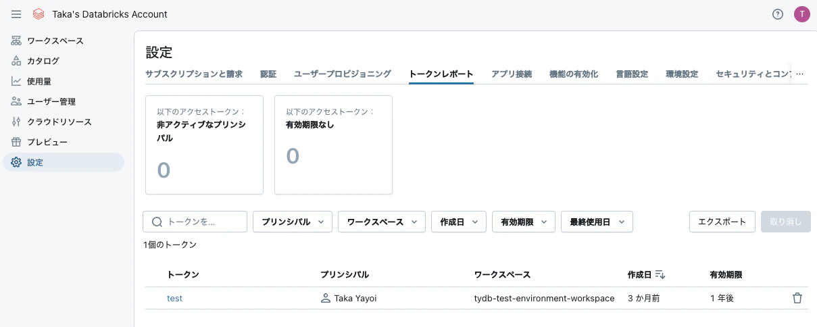The image size is (817, 327).
Task: Click Taka's Databricks Account title
Action: [109, 14]
